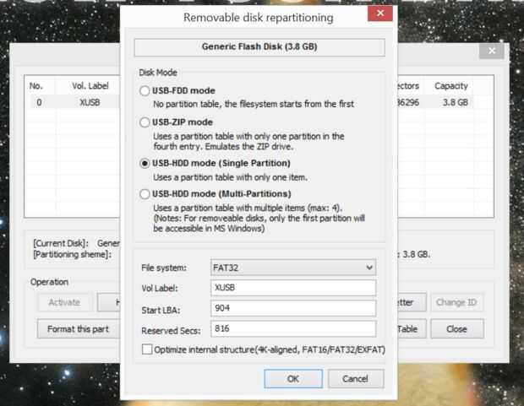This screenshot has height=406, width=524.
Task: Select USB-ZIP mode radio button
Action: tap(145, 122)
